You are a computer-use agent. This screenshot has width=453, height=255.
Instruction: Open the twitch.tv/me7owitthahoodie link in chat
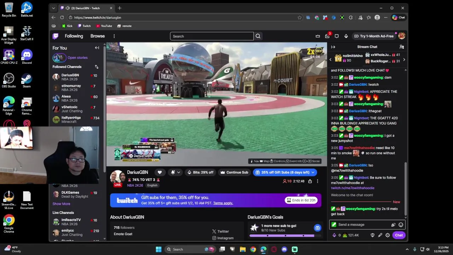tap(352, 188)
